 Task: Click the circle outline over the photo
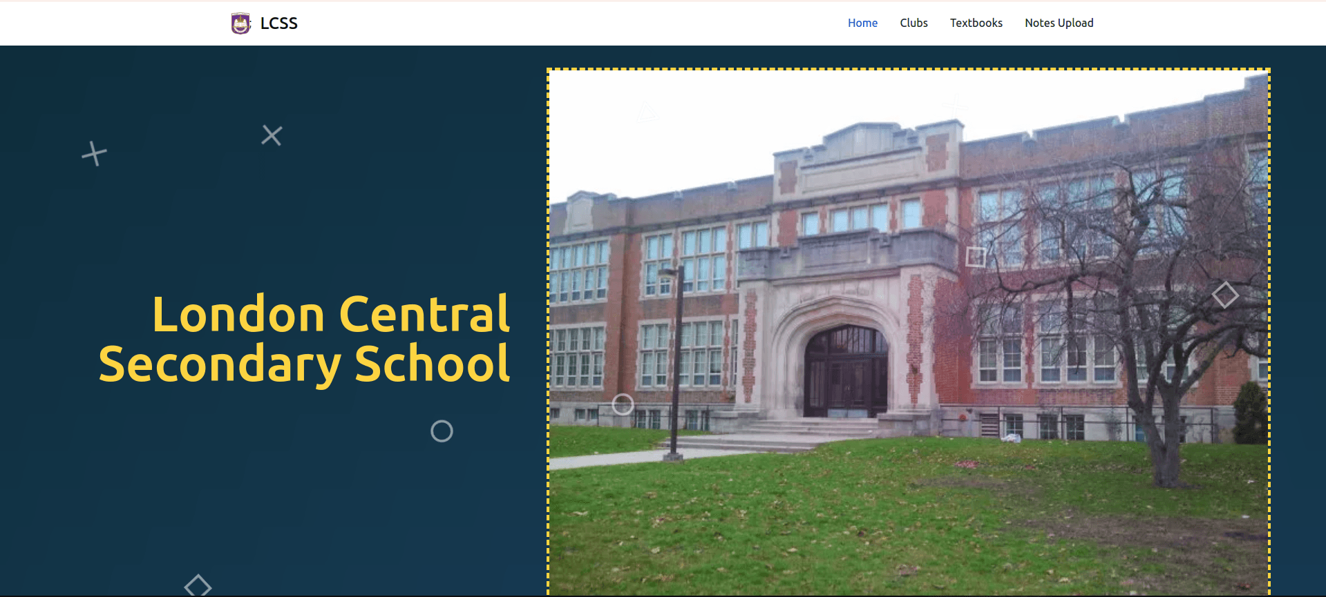click(x=623, y=404)
